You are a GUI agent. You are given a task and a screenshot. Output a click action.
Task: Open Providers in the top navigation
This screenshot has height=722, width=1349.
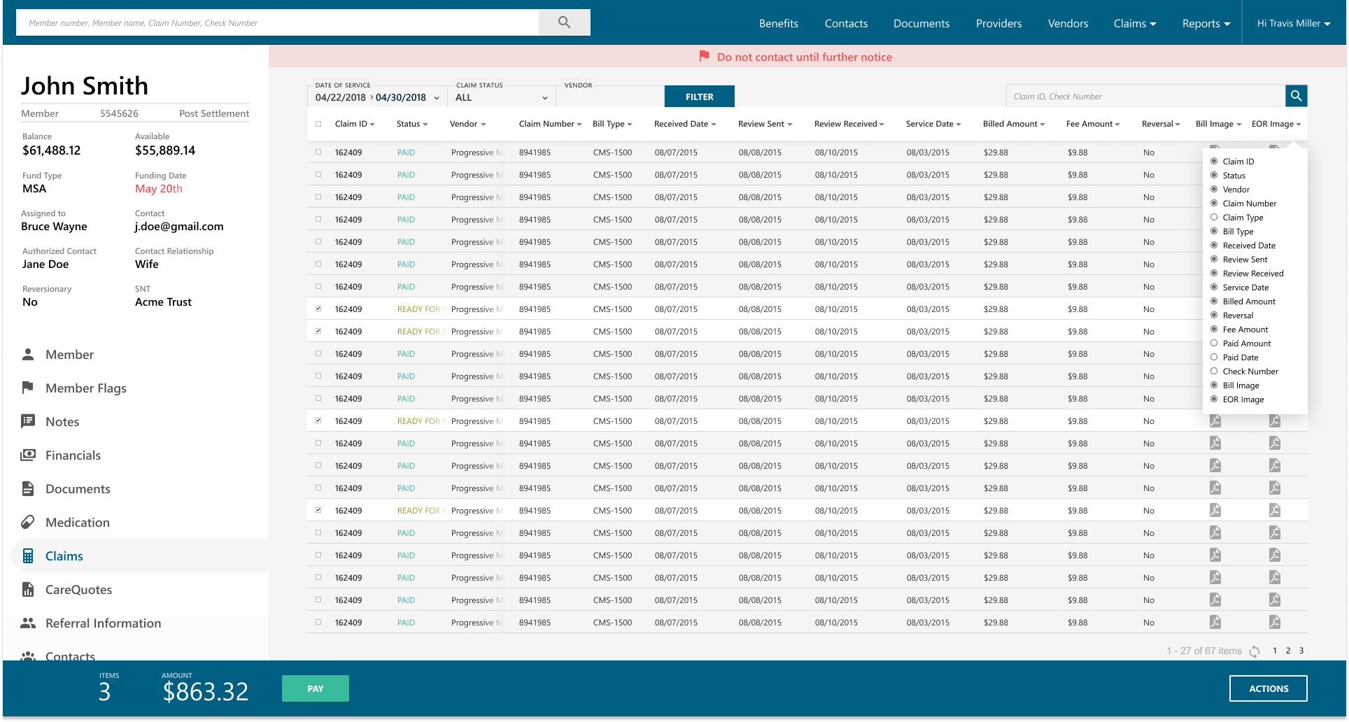(998, 23)
